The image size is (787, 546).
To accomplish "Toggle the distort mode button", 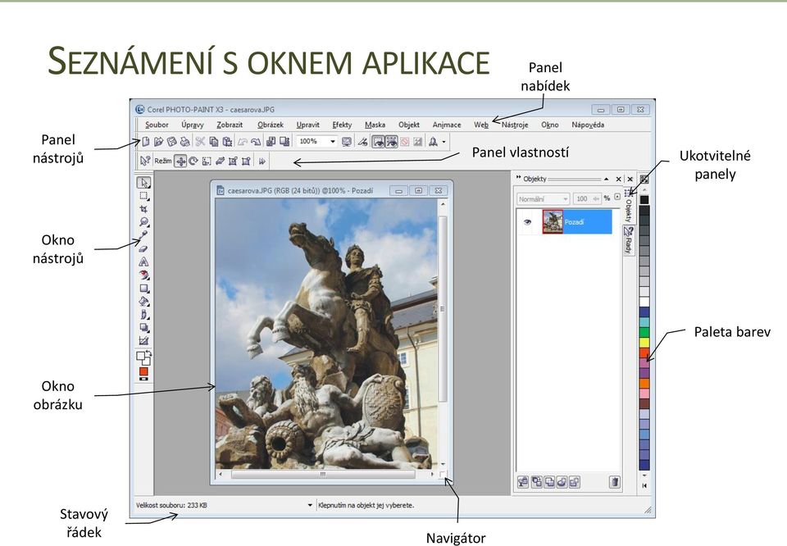I will tap(233, 161).
